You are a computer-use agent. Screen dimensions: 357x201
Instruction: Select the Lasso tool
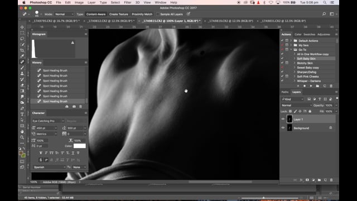coord(22,39)
